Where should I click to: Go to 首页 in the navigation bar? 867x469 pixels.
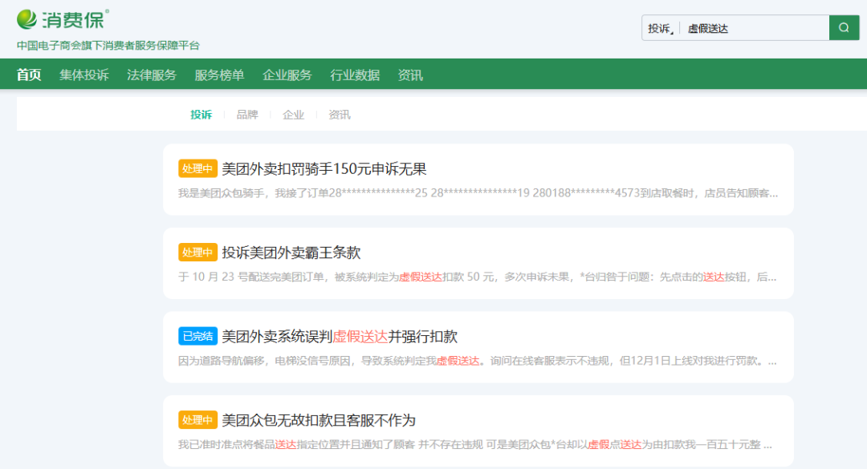tap(29, 75)
